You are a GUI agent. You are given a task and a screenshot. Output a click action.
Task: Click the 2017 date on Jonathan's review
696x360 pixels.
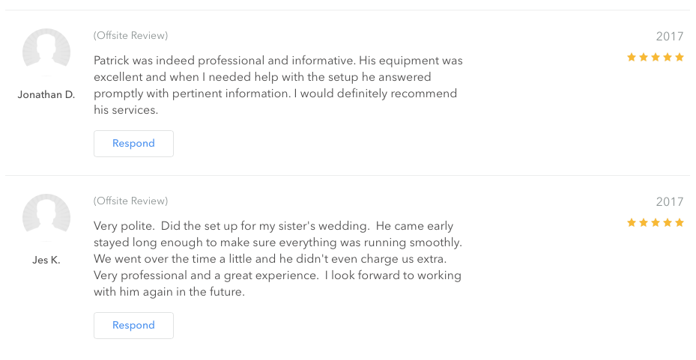(x=670, y=37)
